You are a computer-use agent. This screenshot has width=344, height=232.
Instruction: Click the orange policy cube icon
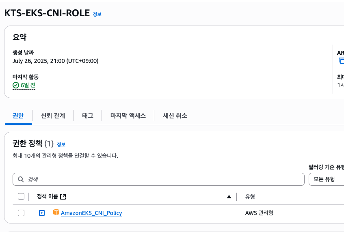56,212
